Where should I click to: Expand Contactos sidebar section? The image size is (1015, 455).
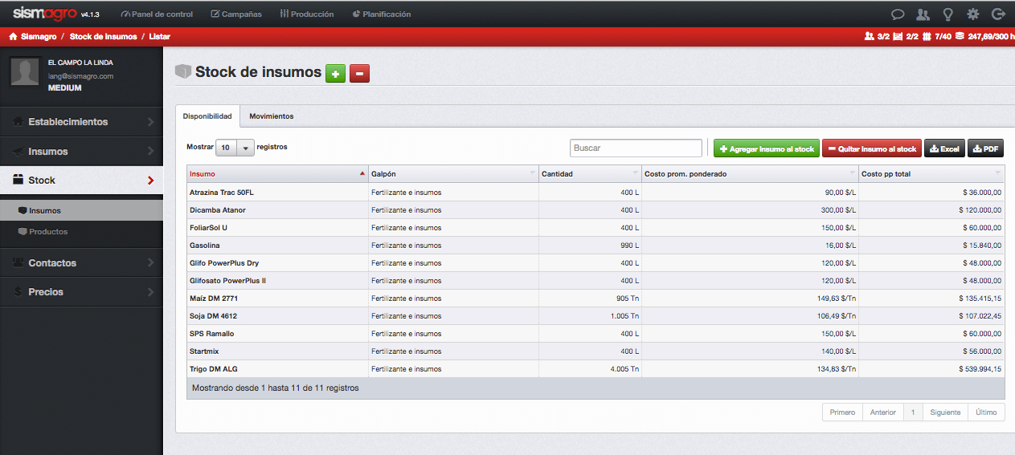click(81, 262)
